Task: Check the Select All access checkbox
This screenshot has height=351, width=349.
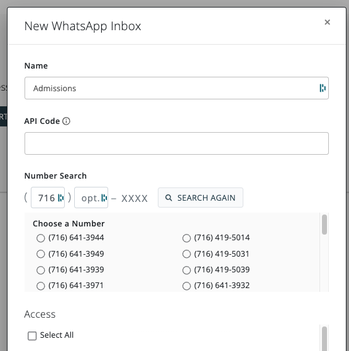Action: pos(32,336)
